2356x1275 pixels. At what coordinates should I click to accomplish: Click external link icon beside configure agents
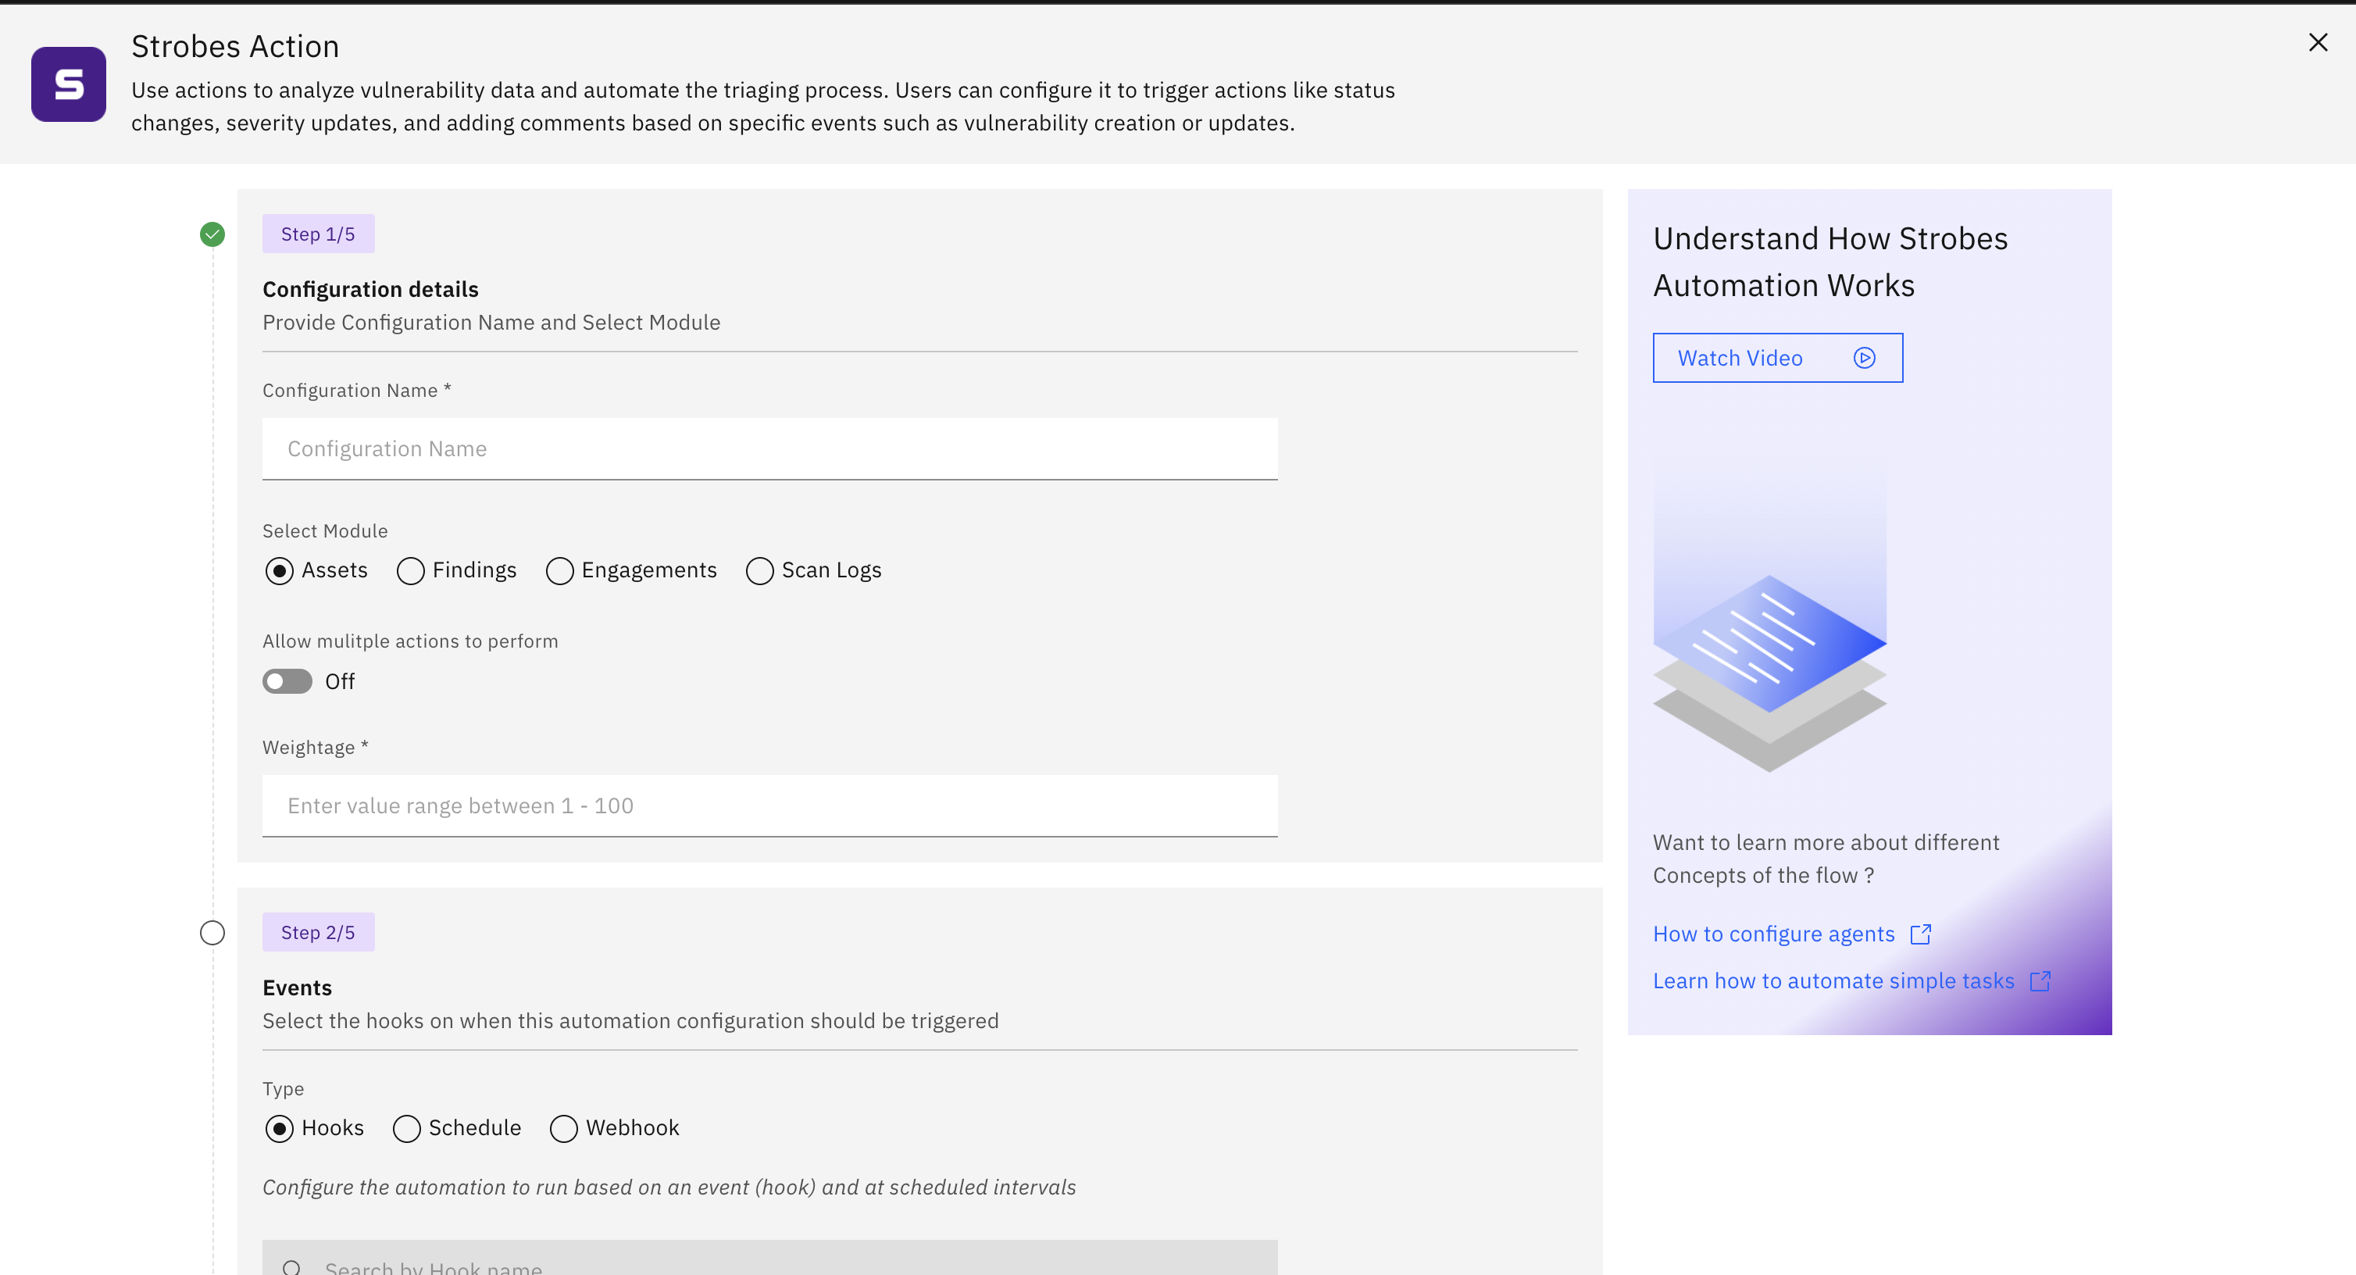point(1921,934)
